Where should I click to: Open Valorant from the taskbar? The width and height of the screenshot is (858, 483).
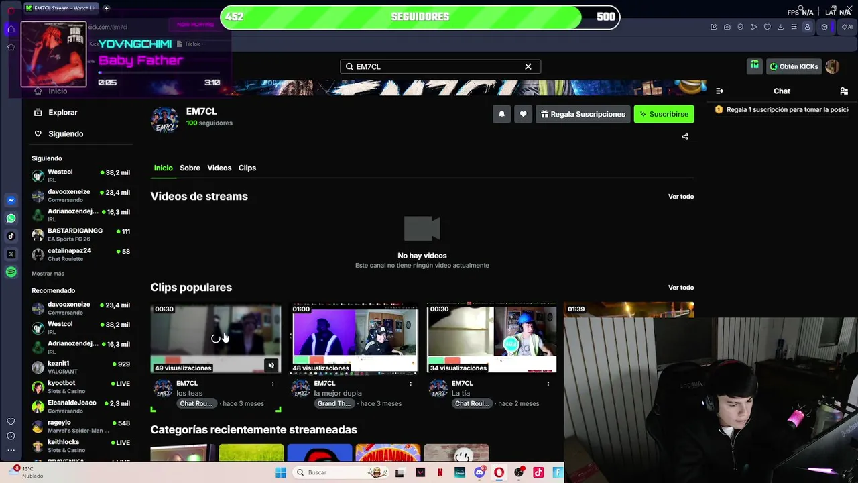coord(420,472)
